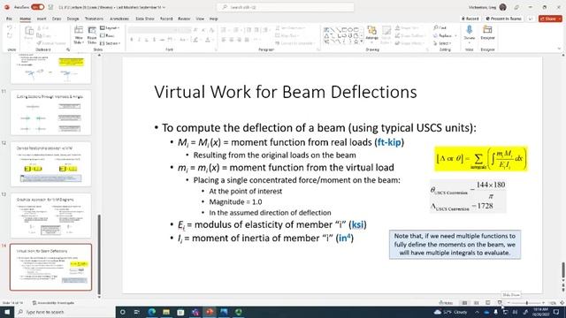Click the user account avatar
Viewport: 566px width, 318px height.
pos(503,7)
